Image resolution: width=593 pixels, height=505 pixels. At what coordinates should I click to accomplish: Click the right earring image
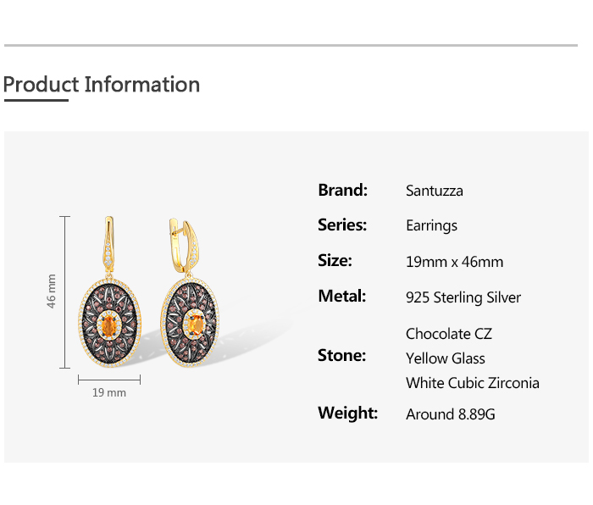click(188, 314)
